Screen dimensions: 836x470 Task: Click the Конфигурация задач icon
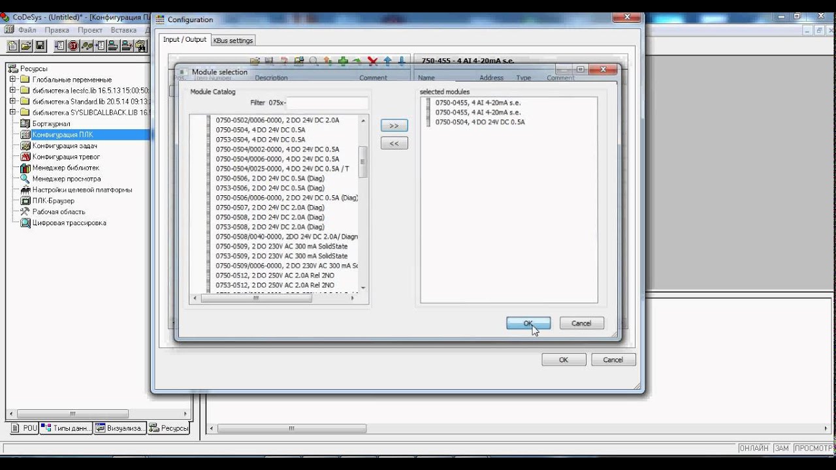[x=25, y=146]
